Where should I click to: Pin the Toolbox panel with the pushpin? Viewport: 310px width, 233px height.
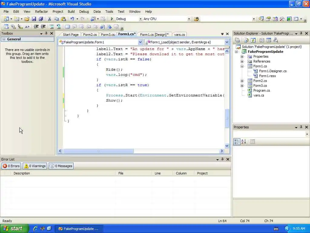click(x=46, y=33)
